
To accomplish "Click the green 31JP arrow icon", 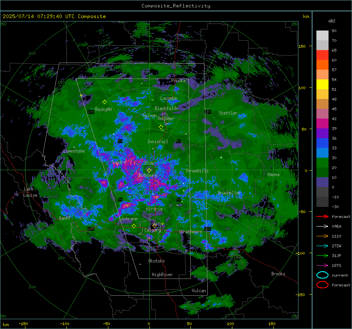I will pos(322,255).
